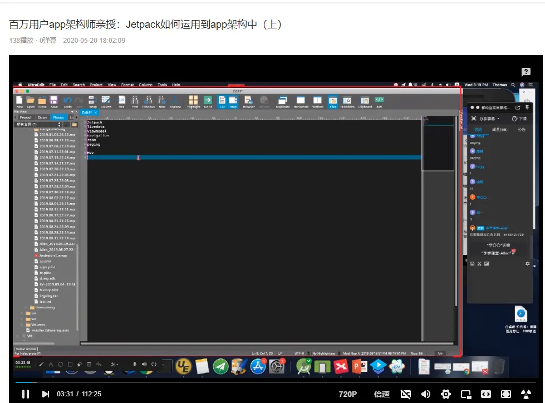Image resolution: width=545 pixels, height=403 pixels.
Task: Toggle the LCI toolbar button
Action: pyautogui.click(x=222, y=102)
